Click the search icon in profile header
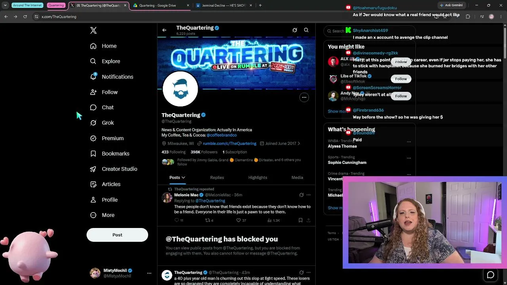 tap(306, 30)
